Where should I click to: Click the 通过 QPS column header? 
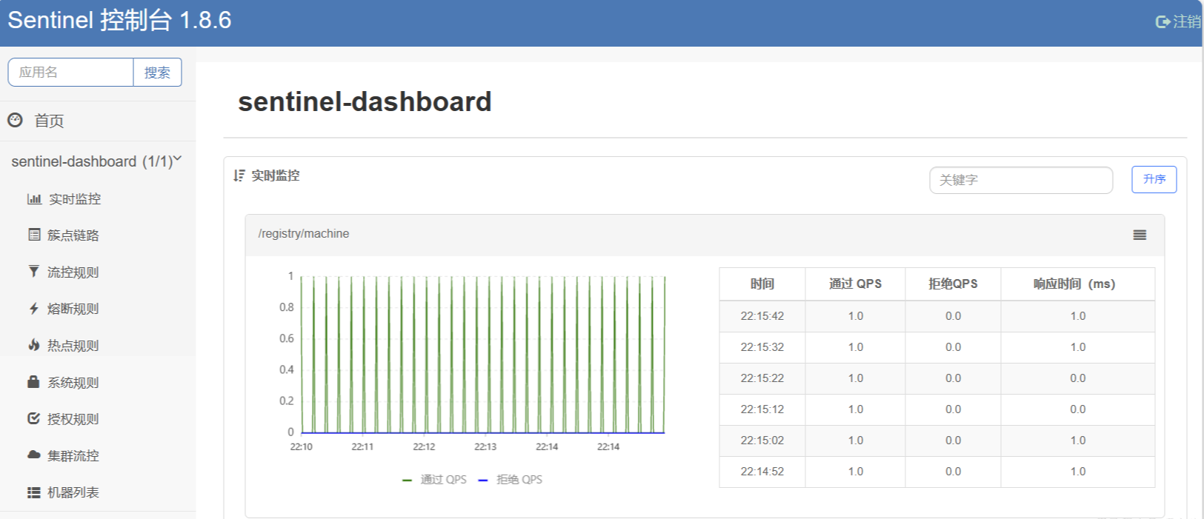coord(855,284)
